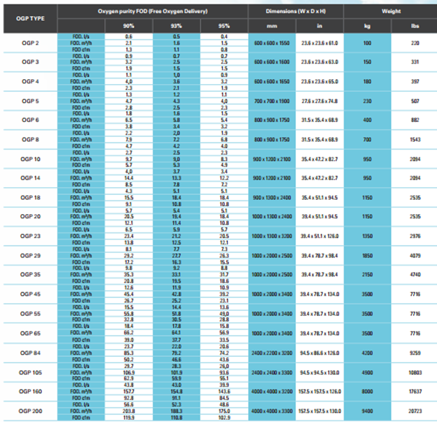
Task: Click the OGP 84 row label
Action: [x=31, y=353]
